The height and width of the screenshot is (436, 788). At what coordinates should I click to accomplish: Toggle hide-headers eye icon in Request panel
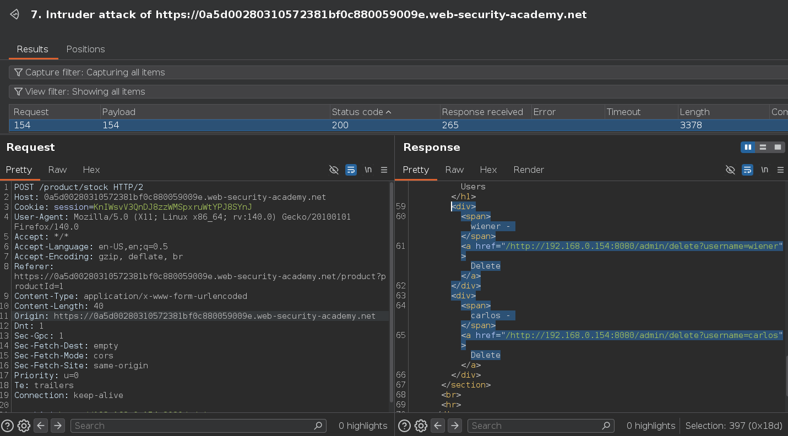click(334, 170)
